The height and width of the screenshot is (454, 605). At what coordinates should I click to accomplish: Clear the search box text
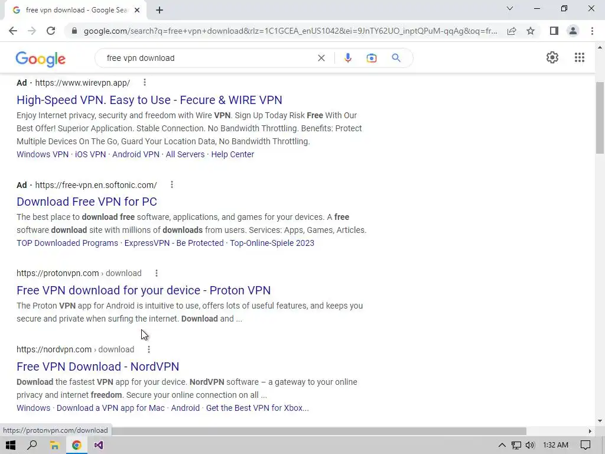[x=321, y=58]
